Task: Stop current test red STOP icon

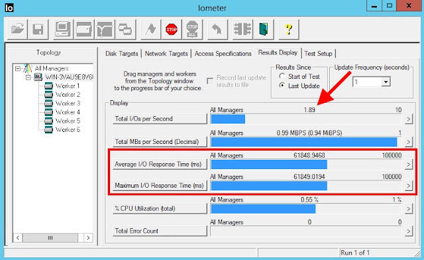Action: [x=172, y=29]
